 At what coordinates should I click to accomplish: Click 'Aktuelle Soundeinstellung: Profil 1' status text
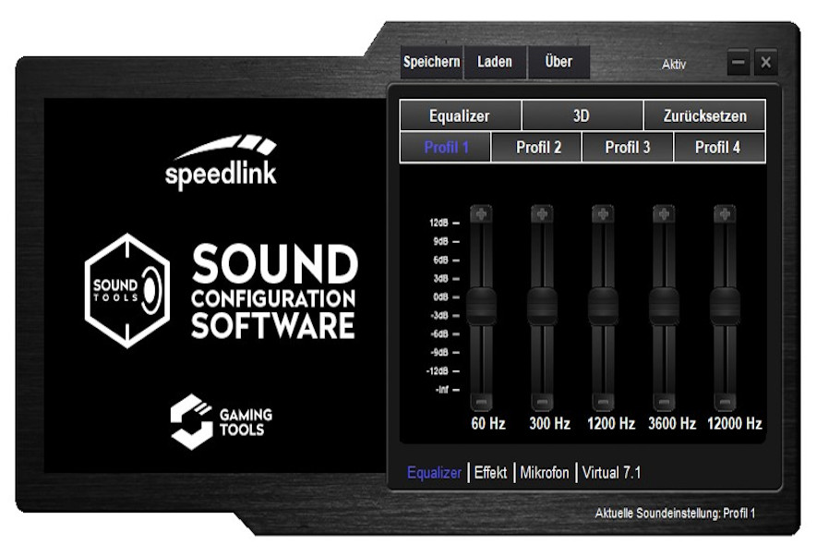tap(675, 514)
